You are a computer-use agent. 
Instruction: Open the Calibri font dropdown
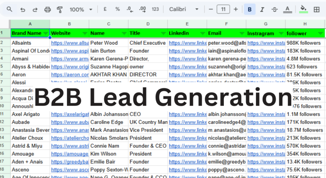pos(184,9)
